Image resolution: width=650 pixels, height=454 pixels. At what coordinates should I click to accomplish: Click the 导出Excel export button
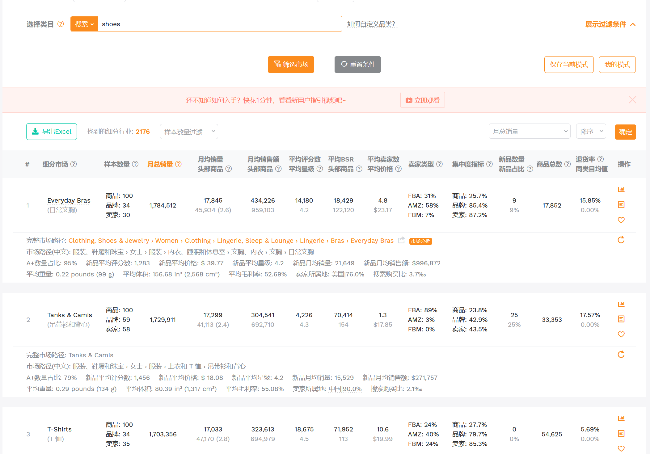click(x=52, y=132)
